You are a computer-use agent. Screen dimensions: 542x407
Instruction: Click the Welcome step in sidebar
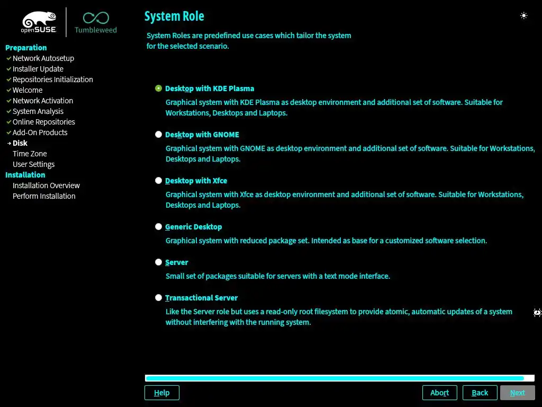coord(28,90)
